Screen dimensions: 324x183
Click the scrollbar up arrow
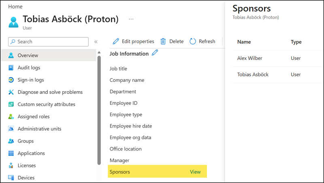(99, 53)
